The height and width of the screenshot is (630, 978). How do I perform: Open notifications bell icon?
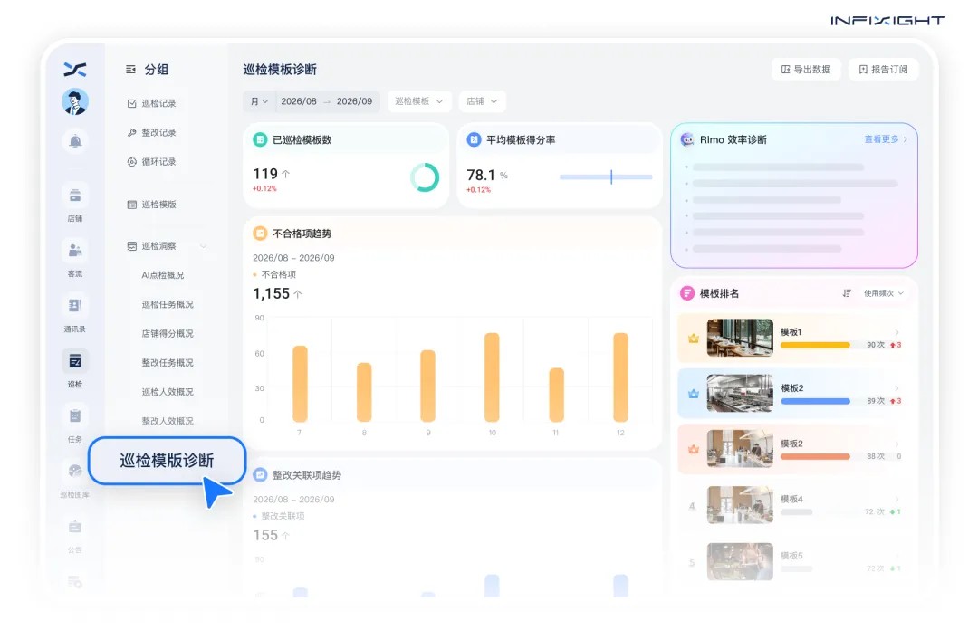pos(75,141)
